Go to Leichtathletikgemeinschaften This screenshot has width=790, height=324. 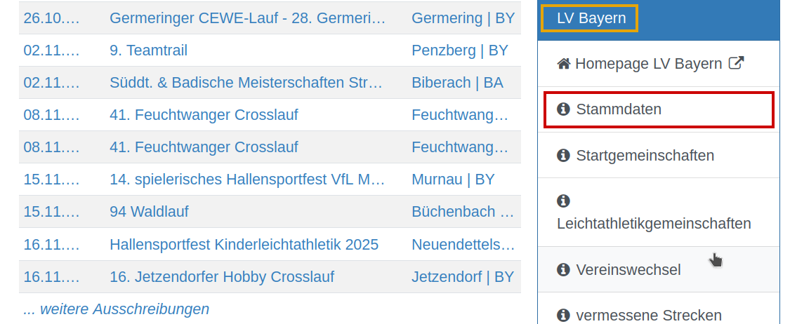654,224
